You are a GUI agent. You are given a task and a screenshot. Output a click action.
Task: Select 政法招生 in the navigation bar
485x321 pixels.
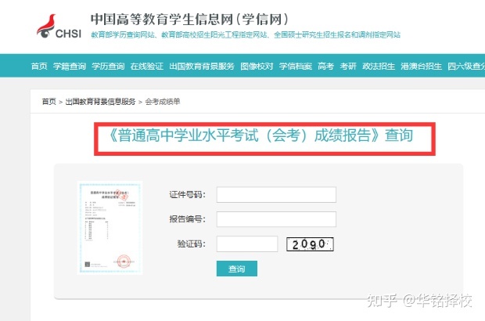click(x=379, y=67)
